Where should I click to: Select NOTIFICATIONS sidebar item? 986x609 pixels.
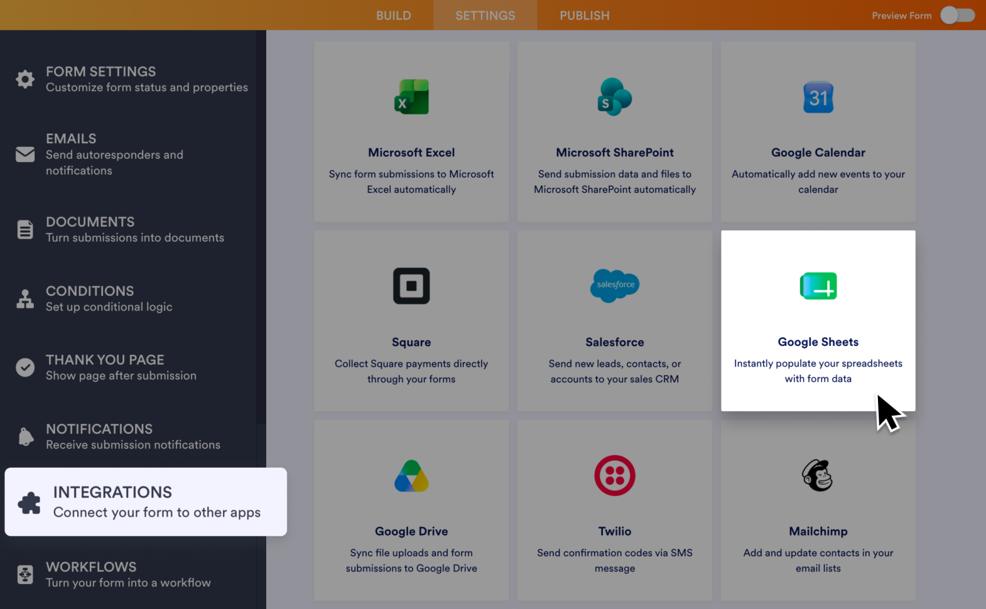tap(133, 436)
